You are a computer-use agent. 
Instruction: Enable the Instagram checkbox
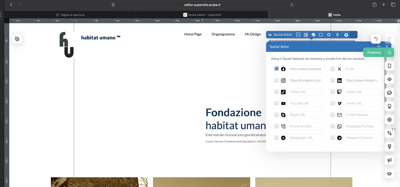pyautogui.click(x=276, y=80)
